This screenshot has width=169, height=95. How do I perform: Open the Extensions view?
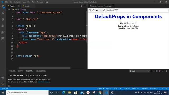pos(3,32)
